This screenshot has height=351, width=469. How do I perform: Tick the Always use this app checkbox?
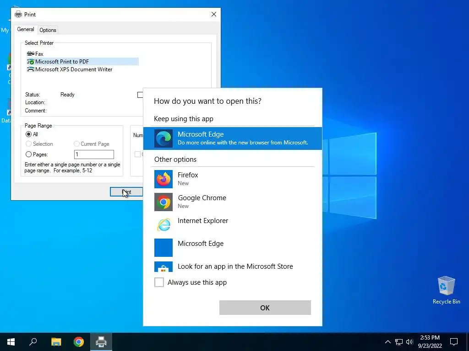click(x=159, y=282)
